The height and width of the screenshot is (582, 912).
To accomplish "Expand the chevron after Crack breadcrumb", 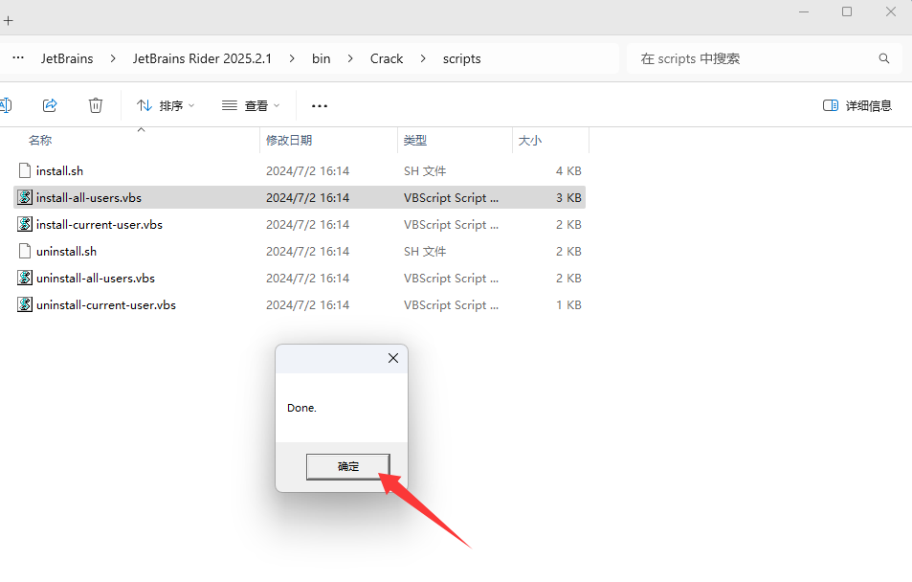I will click(423, 58).
